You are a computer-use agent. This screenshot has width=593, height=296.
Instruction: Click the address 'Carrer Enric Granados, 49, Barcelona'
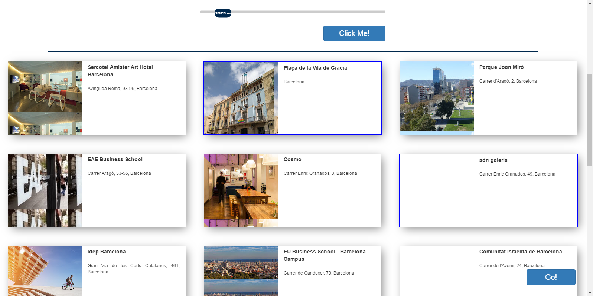click(x=517, y=174)
